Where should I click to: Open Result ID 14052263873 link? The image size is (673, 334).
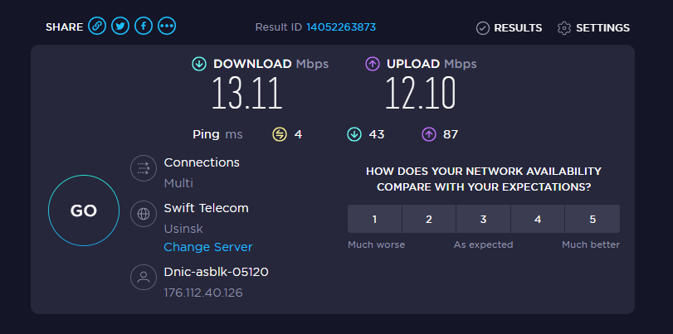tap(341, 27)
